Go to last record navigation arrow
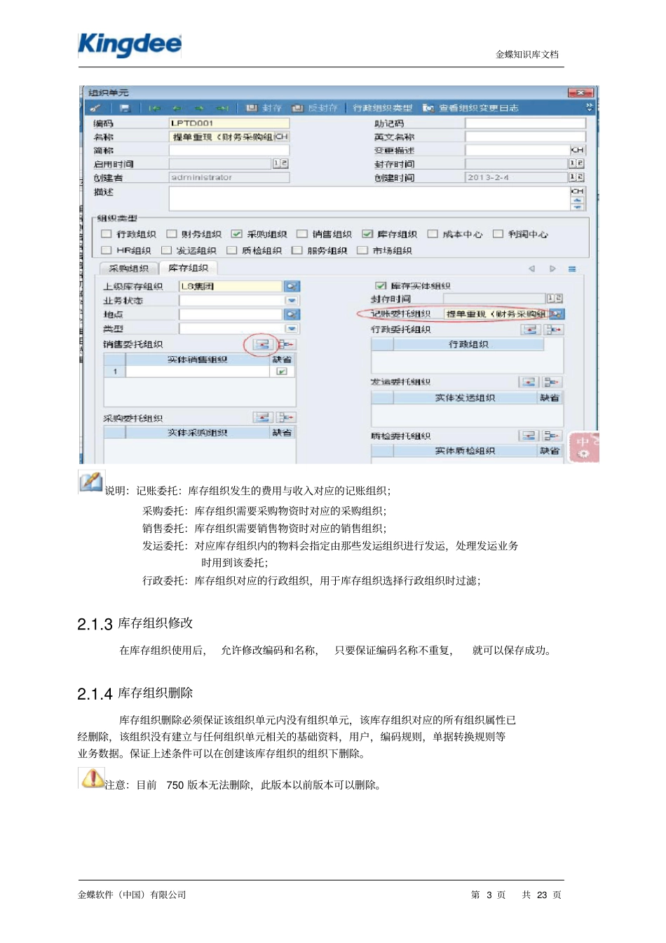The width and height of the screenshot is (666, 943). [x=222, y=108]
